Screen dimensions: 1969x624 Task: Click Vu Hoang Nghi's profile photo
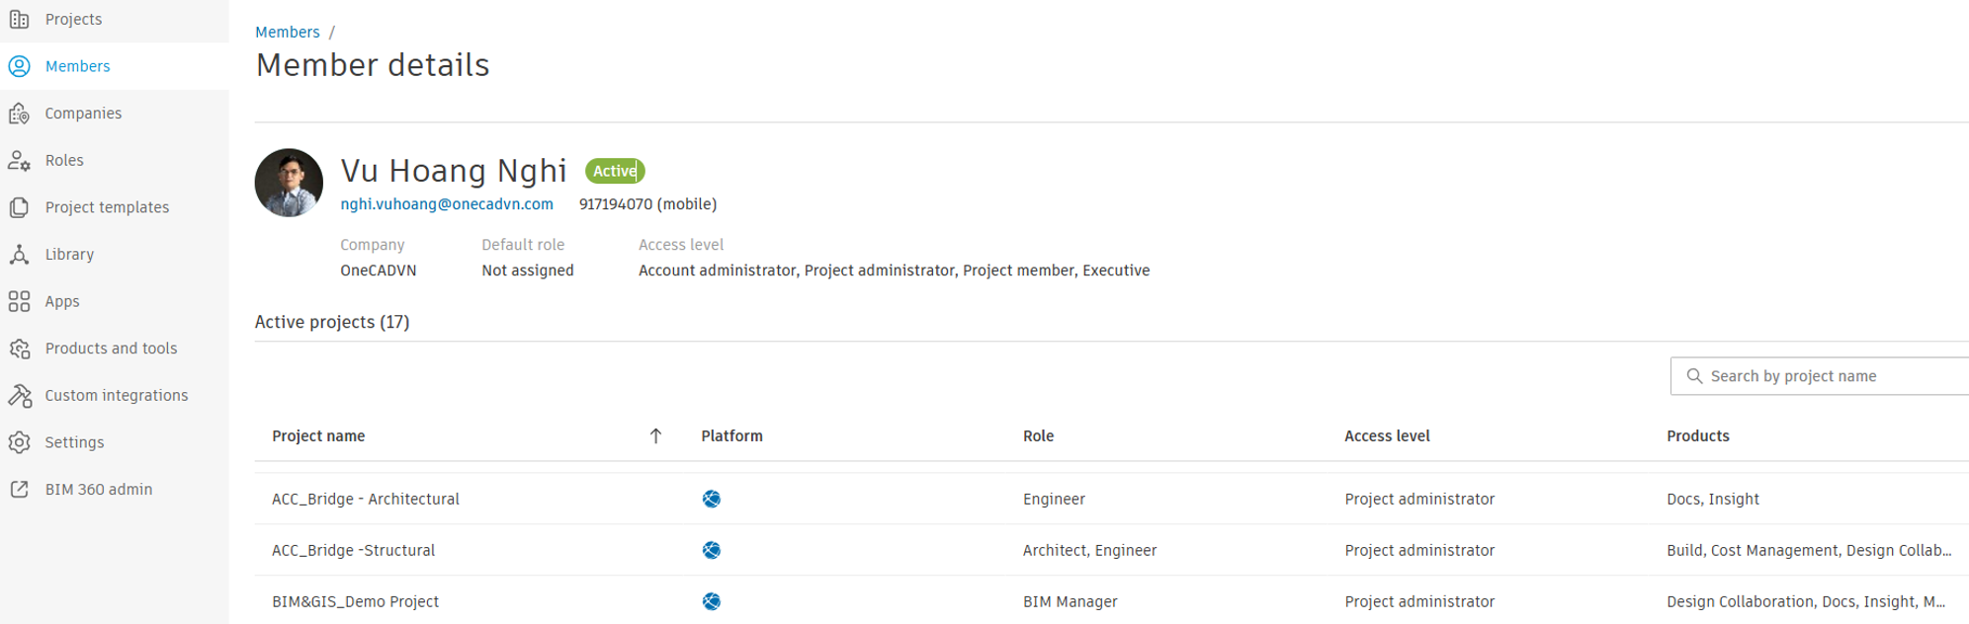pyautogui.click(x=289, y=183)
